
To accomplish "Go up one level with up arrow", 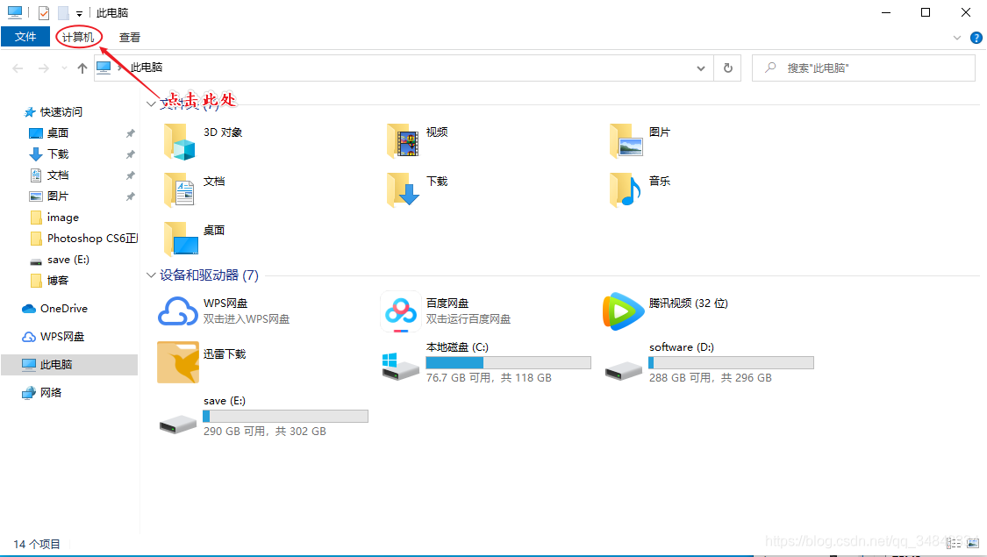I will tap(82, 68).
